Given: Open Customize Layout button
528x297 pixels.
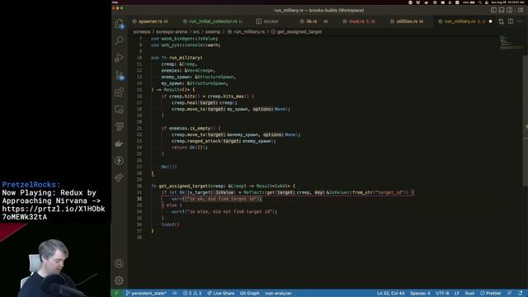Looking at the screenshot, I should pyautogui.click(x=521, y=10).
